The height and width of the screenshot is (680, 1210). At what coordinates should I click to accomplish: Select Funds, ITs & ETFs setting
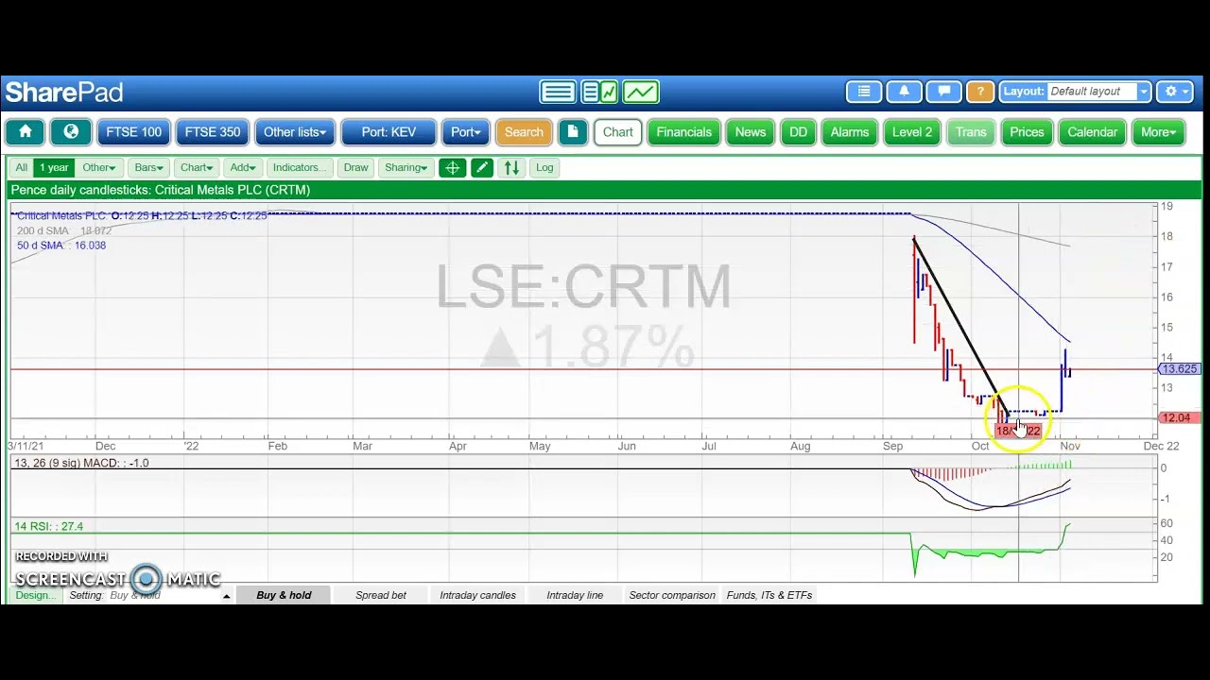[x=769, y=596]
